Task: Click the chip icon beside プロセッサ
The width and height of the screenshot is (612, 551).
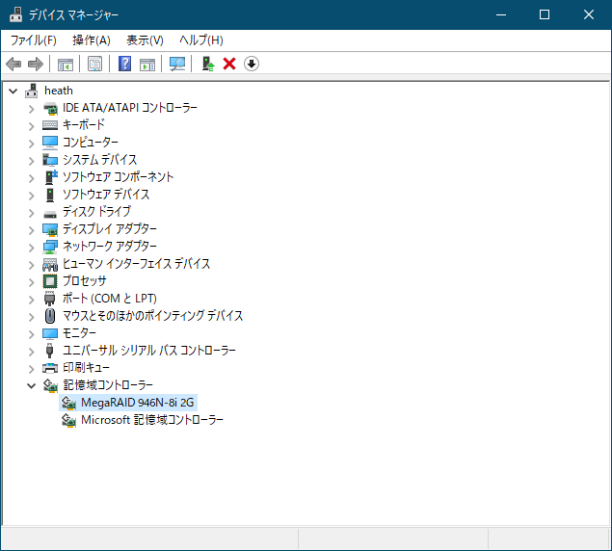Action: 50,281
